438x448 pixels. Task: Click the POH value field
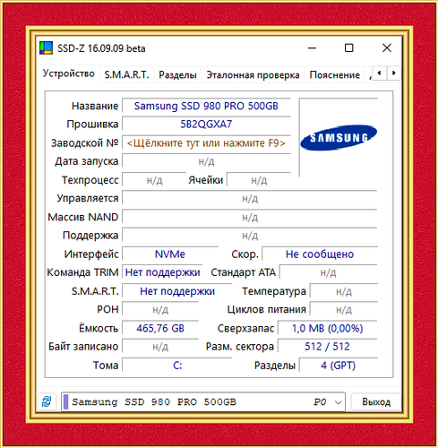(160, 309)
